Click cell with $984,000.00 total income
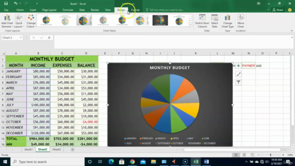Screen dimensions: 295x166 (38, 139)
